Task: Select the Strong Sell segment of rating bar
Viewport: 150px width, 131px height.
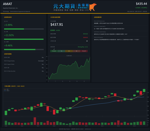Action: coord(84,51)
